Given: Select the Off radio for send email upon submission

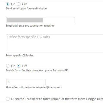Looking at the screenshot, I should pos(19,4).
